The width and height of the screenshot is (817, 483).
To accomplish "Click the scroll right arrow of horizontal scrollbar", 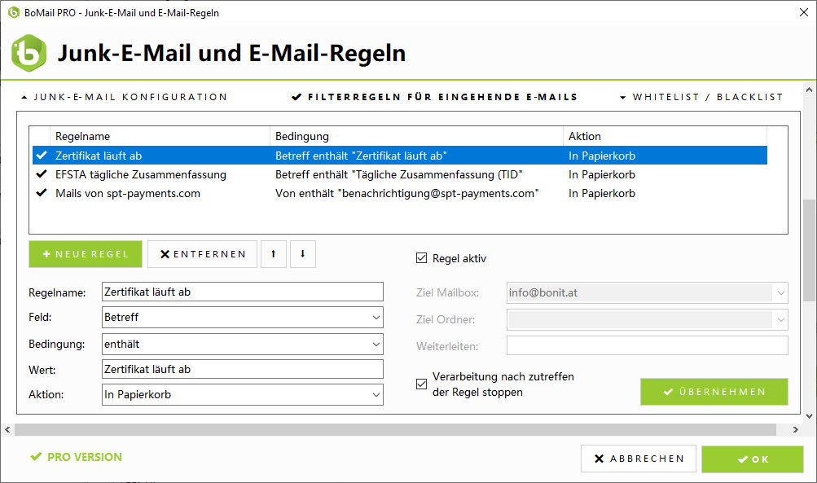I will 795,430.
